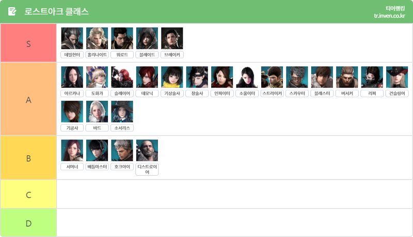
Task: Click the 건슬링어 portrait with hat
Action: [x=397, y=77]
